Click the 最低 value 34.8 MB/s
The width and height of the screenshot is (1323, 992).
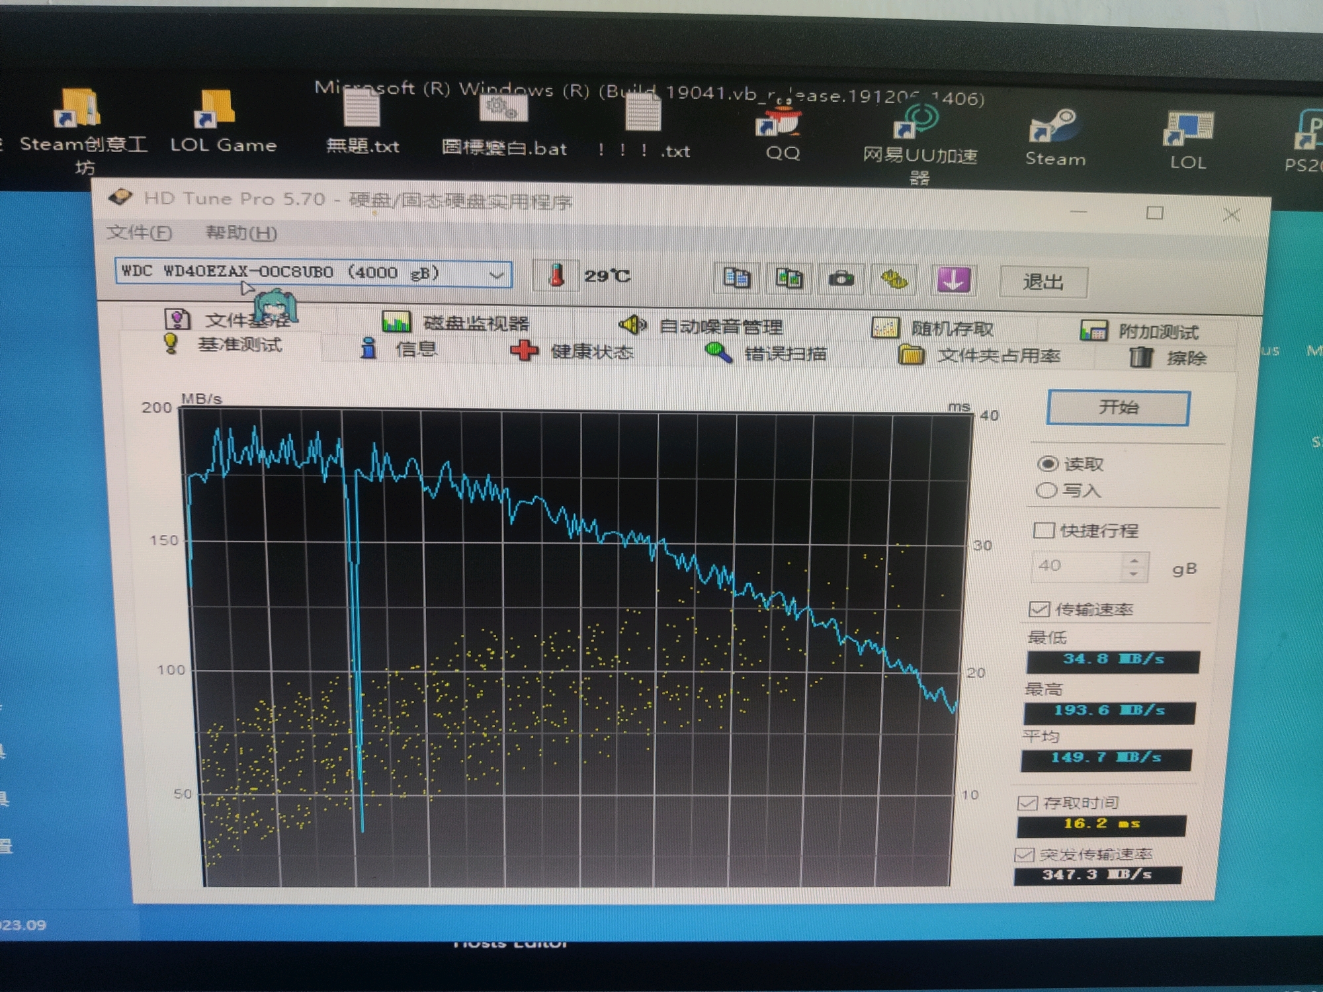1113,661
